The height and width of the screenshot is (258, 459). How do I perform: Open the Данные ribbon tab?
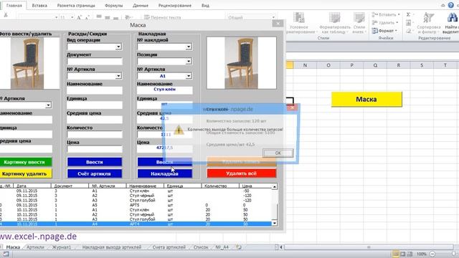pyautogui.click(x=141, y=6)
